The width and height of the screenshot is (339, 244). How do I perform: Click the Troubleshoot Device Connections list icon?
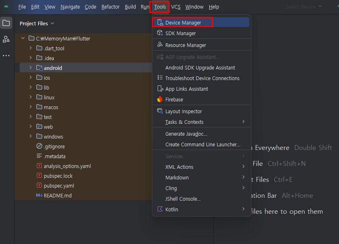(x=160, y=78)
